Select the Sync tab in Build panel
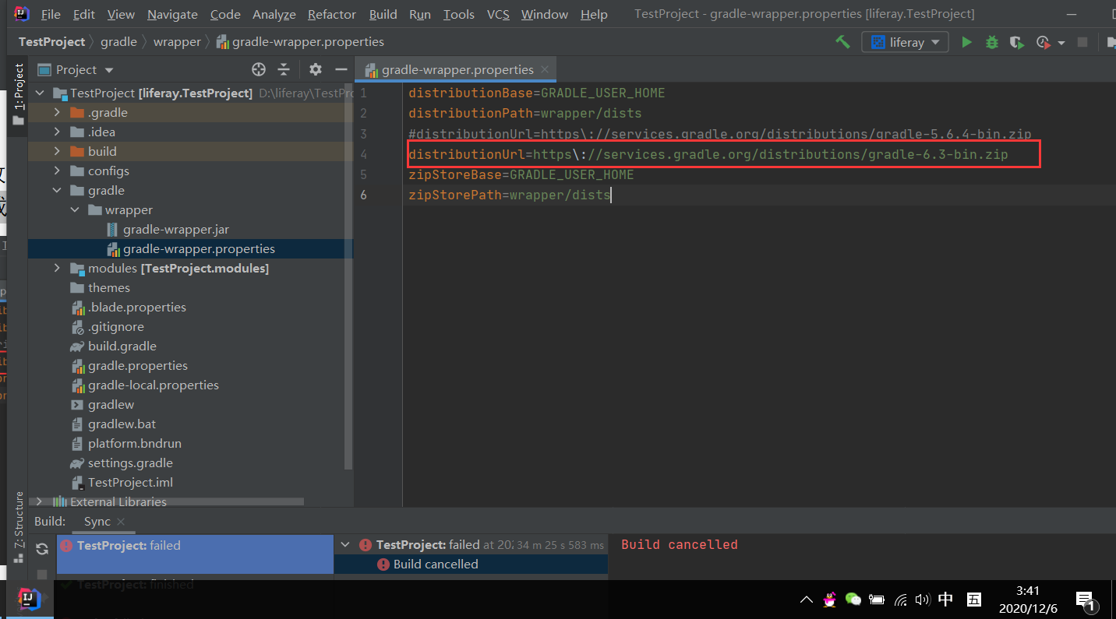Screen dimensions: 1116x619 97,522
